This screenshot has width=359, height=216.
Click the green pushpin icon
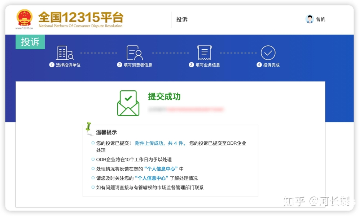pos(88,128)
